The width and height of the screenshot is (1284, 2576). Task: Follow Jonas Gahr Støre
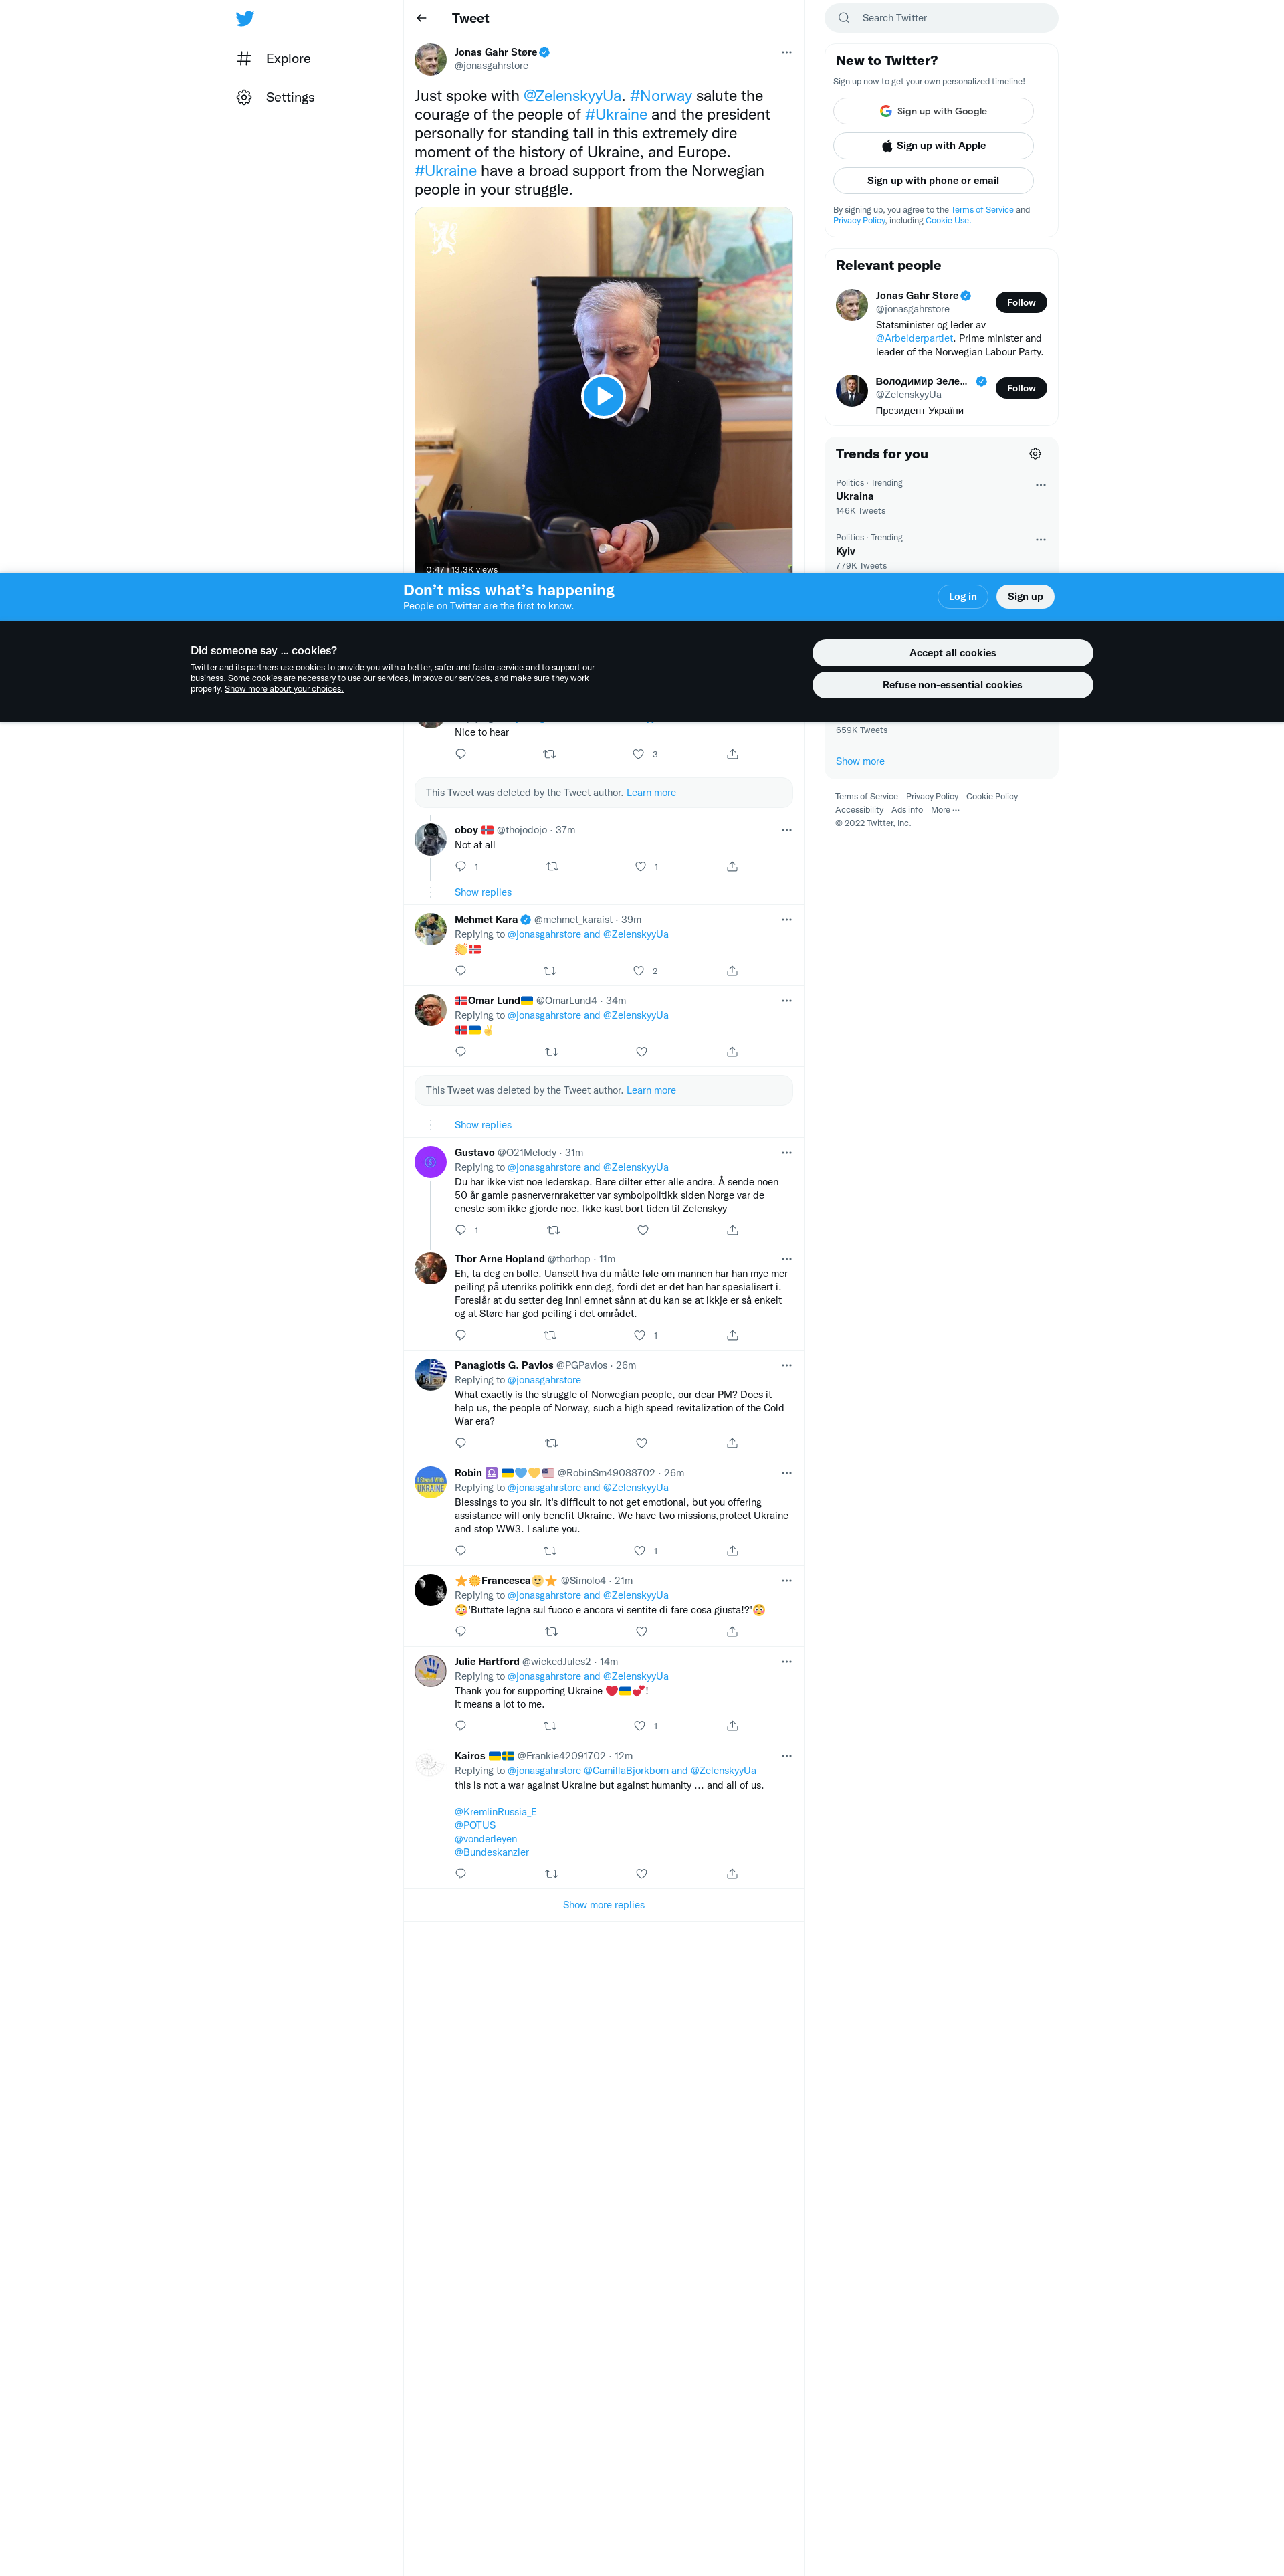coord(1021,303)
